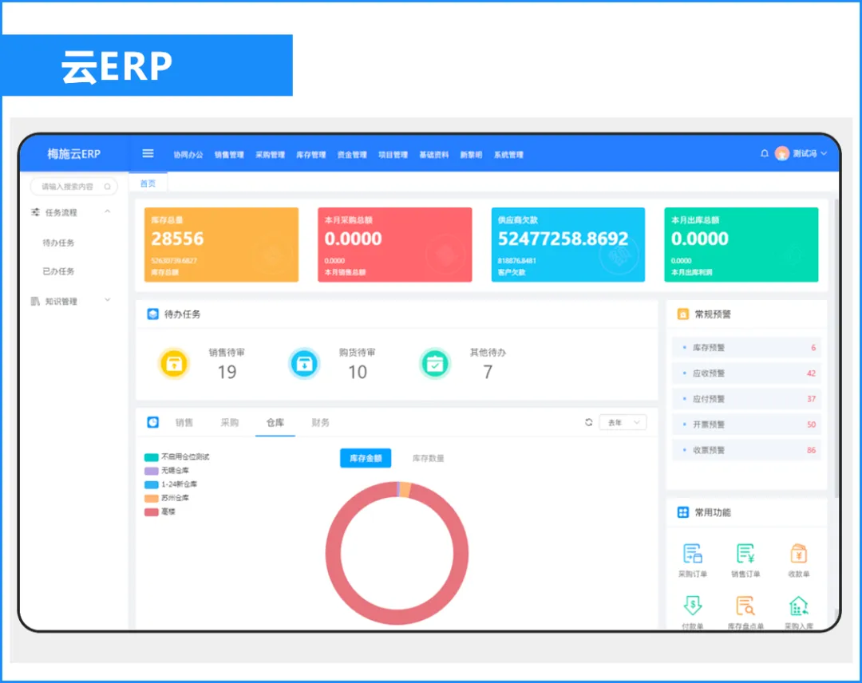Click the 收款单 wallet icon
862x683 pixels.
pyautogui.click(x=798, y=554)
